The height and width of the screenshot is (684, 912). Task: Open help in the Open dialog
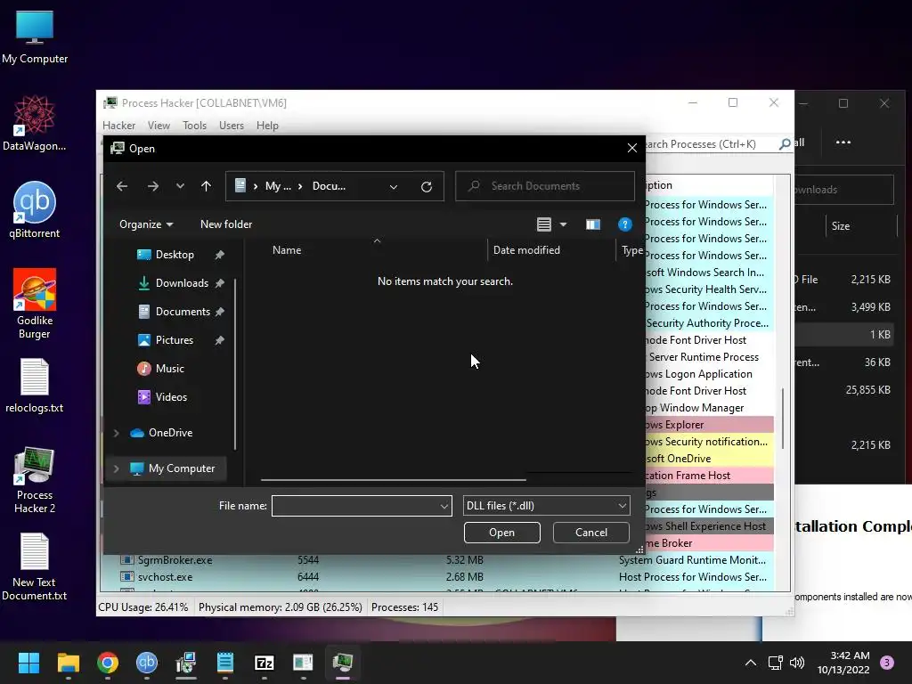pyautogui.click(x=624, y=224)
